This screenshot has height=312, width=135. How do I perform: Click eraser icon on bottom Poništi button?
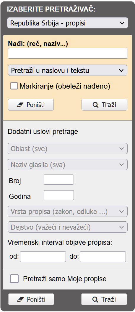pyautogui.click(x=21, y=299)
